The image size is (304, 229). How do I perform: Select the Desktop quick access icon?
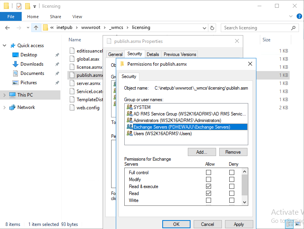(15, 55)
